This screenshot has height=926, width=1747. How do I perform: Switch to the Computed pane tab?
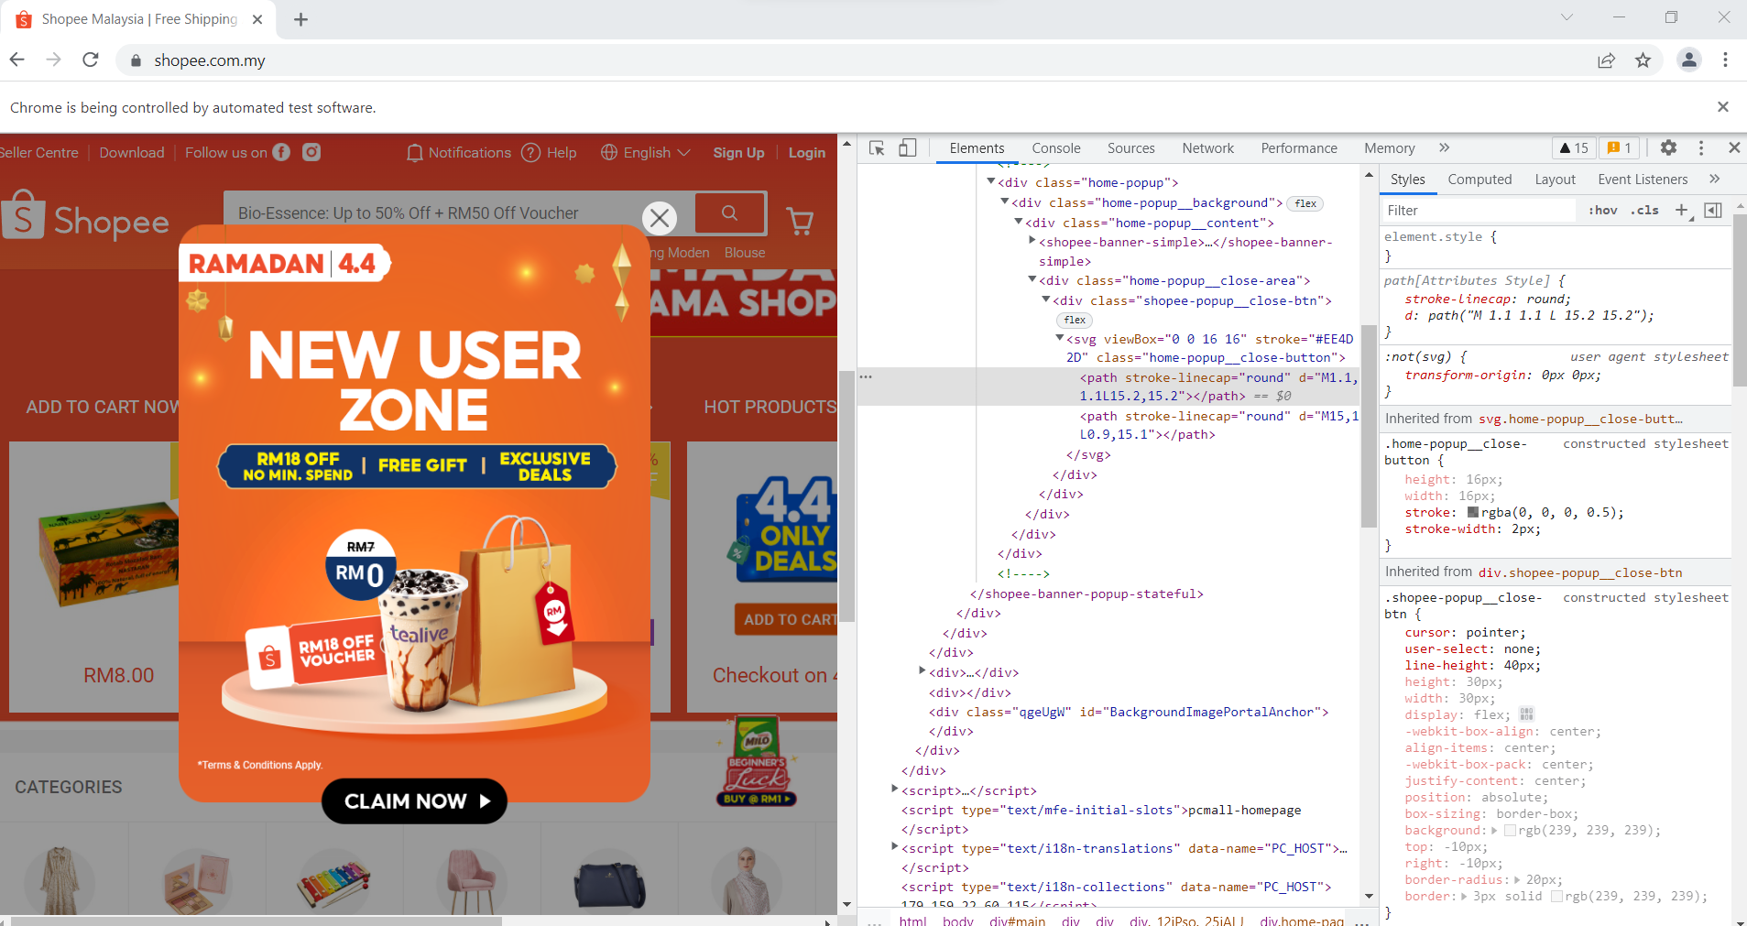coord(1479,180)
